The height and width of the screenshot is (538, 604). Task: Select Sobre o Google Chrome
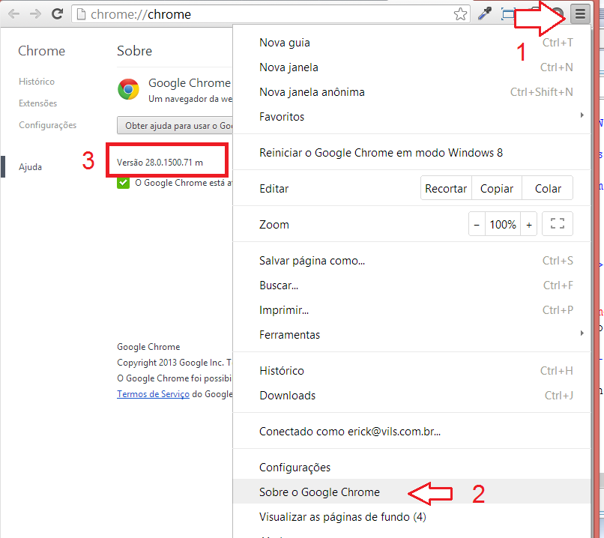[411, 492]
